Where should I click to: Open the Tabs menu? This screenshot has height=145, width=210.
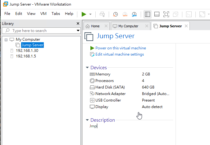pyautogui.click(x=56, y=14)
